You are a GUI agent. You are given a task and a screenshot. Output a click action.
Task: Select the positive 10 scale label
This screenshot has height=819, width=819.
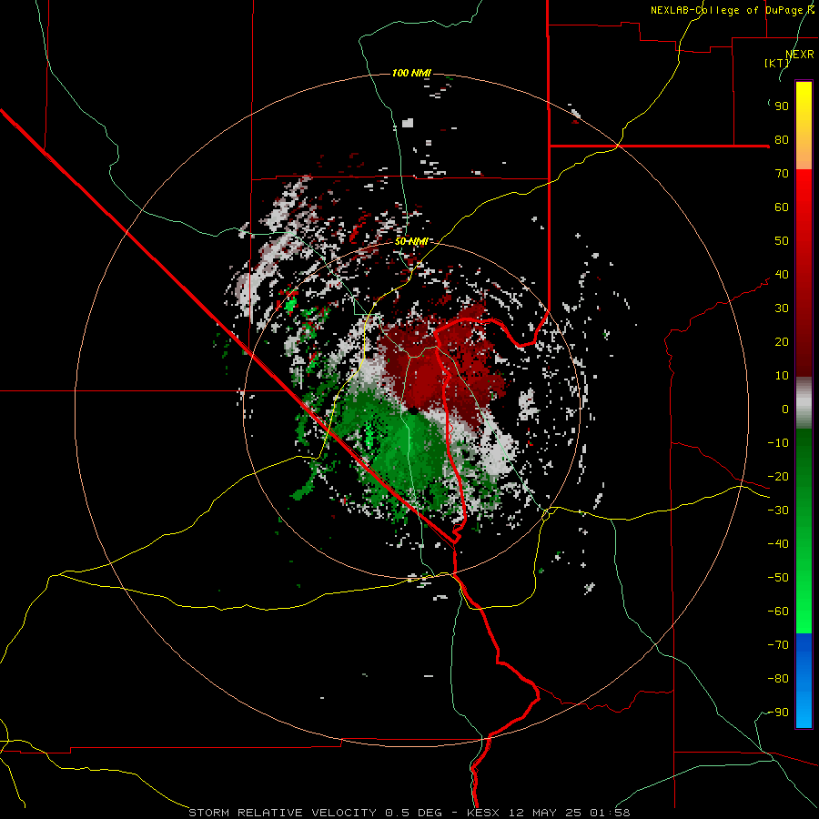[782, 376]
